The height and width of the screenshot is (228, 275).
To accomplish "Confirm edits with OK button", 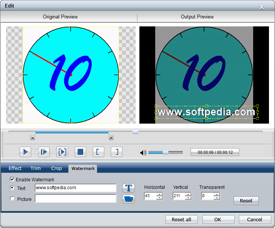I will 218,220.
